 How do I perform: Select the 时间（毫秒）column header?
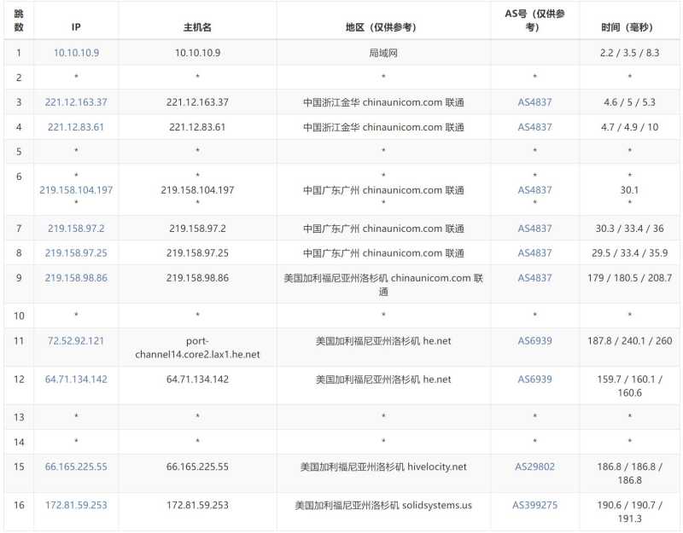628,26
